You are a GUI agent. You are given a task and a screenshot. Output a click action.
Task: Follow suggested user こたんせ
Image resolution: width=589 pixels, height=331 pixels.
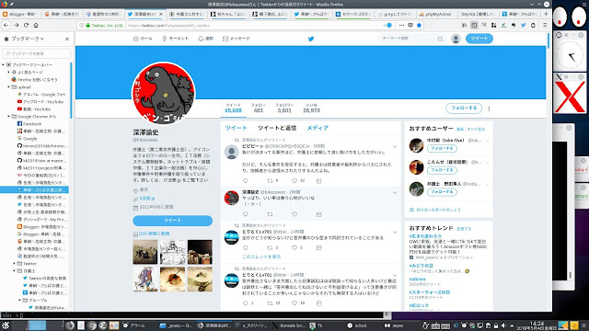[x=442, y=170]
